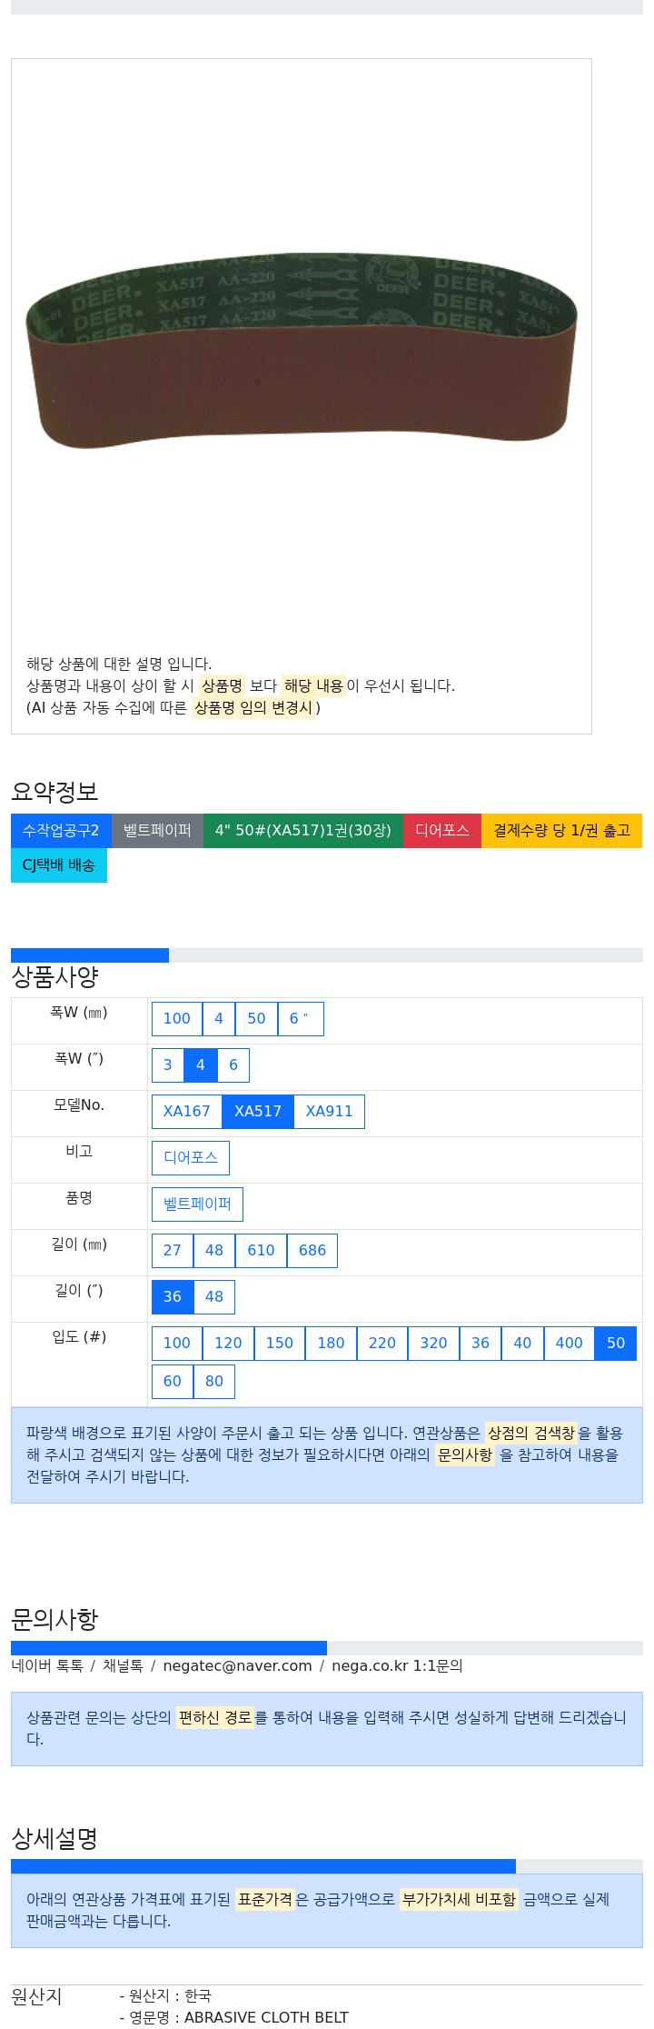
Task: Select the highlighted XA517 model
Action: point(258,1112)
